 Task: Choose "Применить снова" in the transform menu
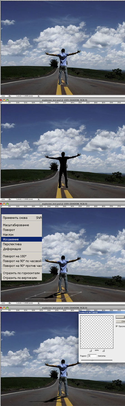tap(21, 218)
